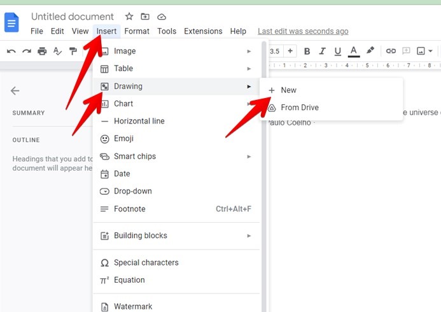Click the horizontal ruler
441x312 pixels.
point(354,66)
